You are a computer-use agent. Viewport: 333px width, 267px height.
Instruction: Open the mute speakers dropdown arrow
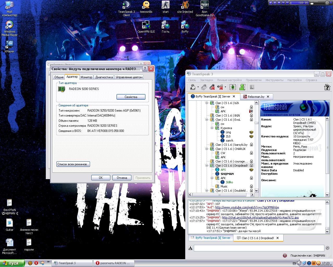tap(225, 87)
